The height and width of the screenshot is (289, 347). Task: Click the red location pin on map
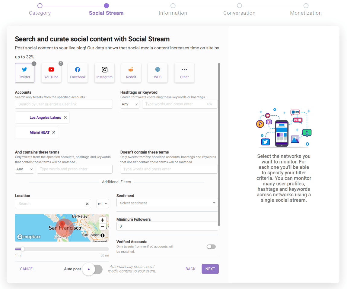[x=62, y=224]
